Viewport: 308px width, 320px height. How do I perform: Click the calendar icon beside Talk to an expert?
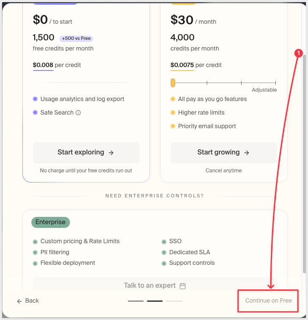183,286
